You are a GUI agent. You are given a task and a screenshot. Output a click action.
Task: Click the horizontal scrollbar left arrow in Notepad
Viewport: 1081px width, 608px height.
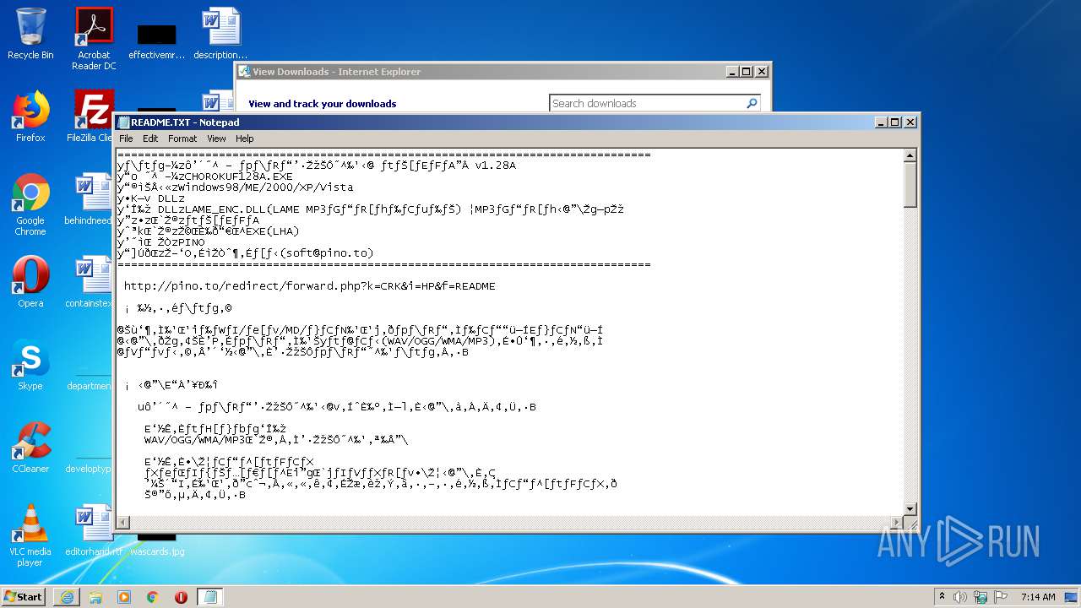coord(122,522)
